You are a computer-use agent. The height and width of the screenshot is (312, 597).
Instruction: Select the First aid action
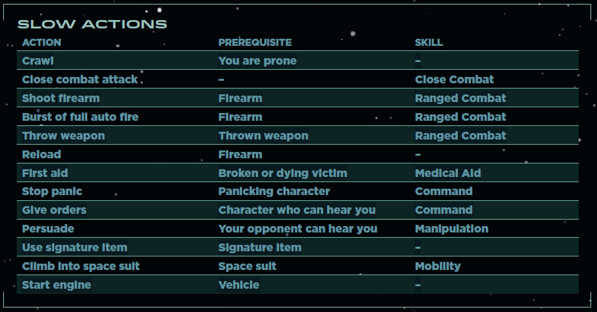click(x=45, y=173)
